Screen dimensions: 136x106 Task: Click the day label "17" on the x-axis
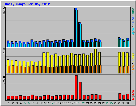[x=72, y=103]
